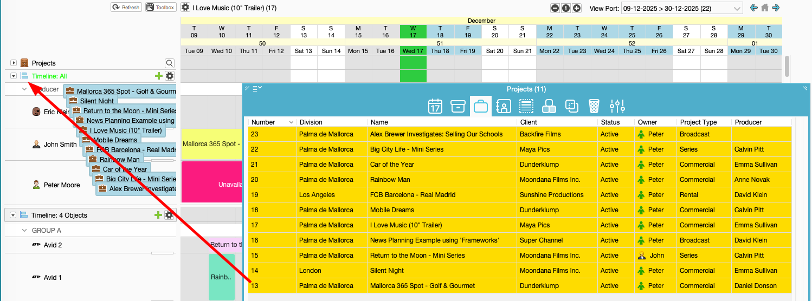Collapse Timeline: 4 Objects section
This screenshot has height=301, width=812.
click(14, 215)
